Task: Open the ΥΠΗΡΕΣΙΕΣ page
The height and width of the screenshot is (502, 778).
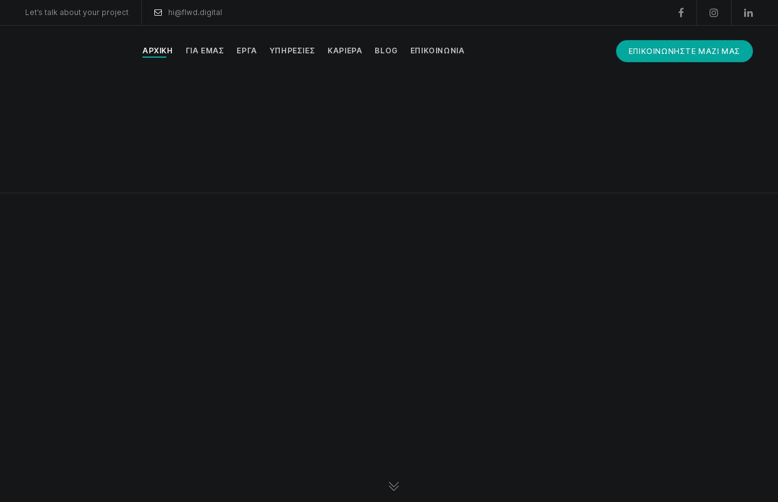Action: [292, 51]
